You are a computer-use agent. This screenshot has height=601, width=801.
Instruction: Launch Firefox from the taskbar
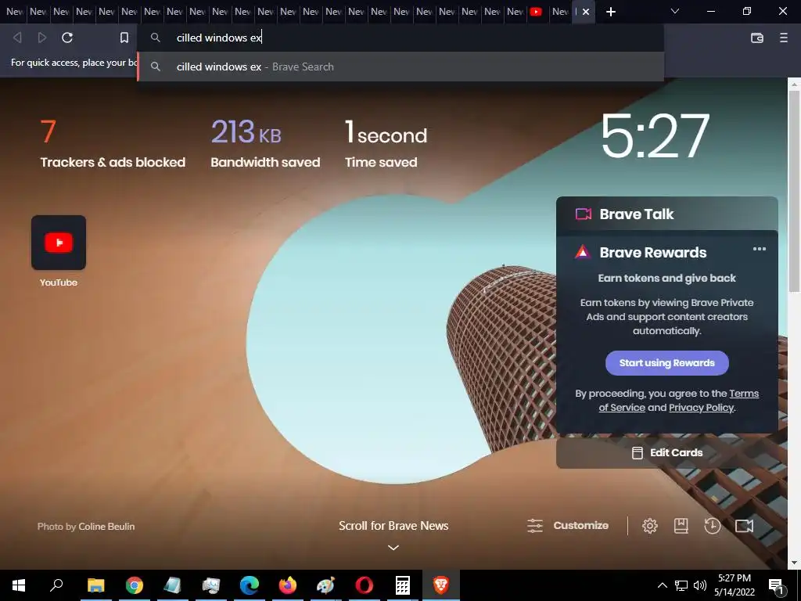point(288,585)
